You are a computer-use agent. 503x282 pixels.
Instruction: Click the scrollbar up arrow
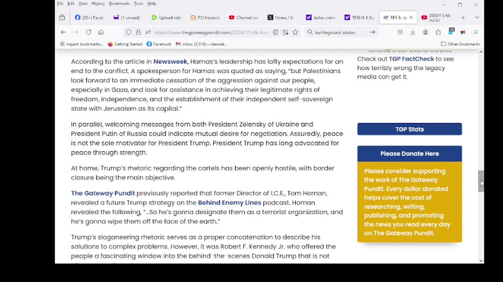[x=481, y=52]
